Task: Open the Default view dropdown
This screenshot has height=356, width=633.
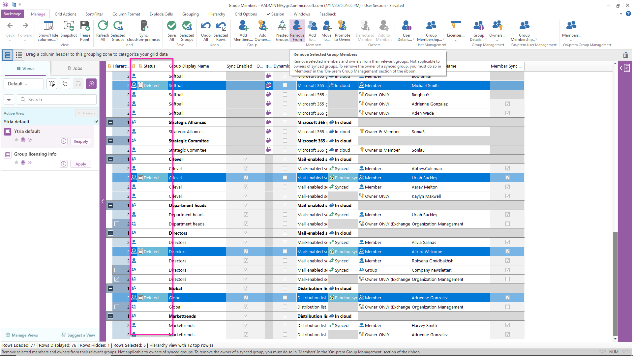Action: point(24,84)
